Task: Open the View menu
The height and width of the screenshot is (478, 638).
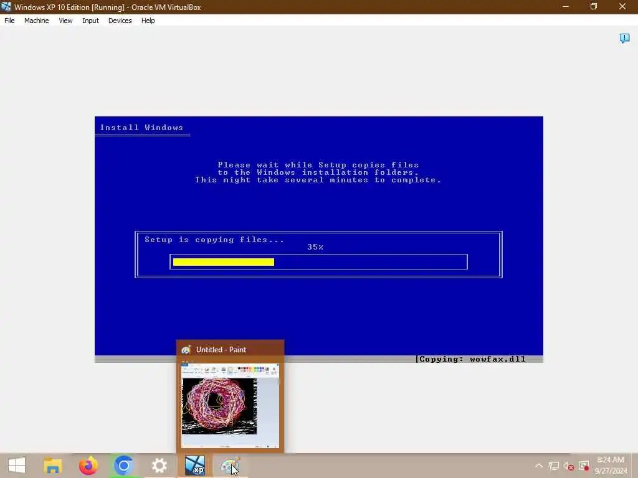Action: point(65,21)
